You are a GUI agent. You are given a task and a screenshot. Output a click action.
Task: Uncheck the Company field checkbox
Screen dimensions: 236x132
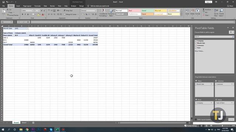tap(196, 41)
